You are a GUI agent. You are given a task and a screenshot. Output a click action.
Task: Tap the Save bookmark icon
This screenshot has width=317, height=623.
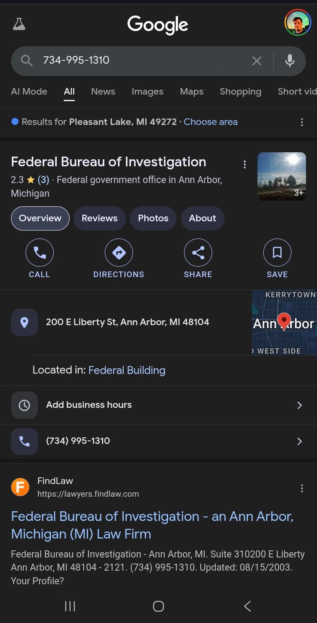277,253
